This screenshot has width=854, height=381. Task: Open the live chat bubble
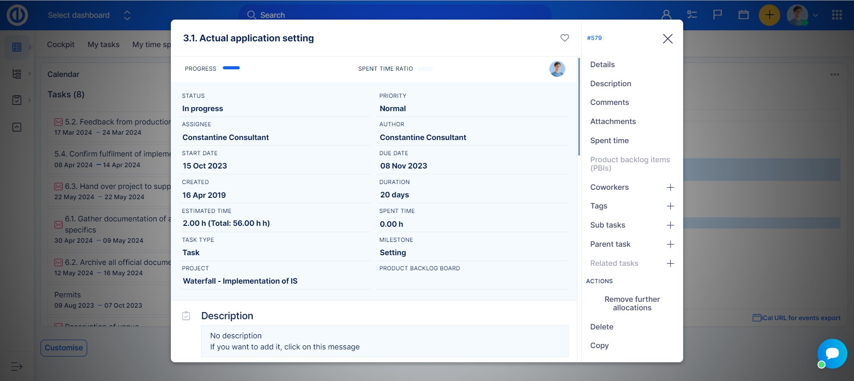(x=832, y=353)
